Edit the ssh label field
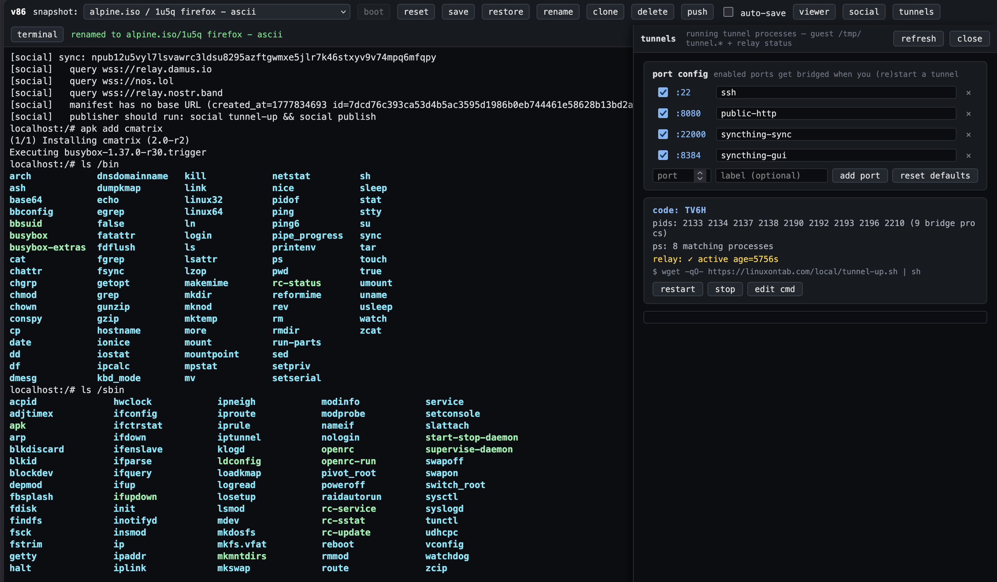Image resolution: width=997 pixels, height=582 pixels. 836,92
